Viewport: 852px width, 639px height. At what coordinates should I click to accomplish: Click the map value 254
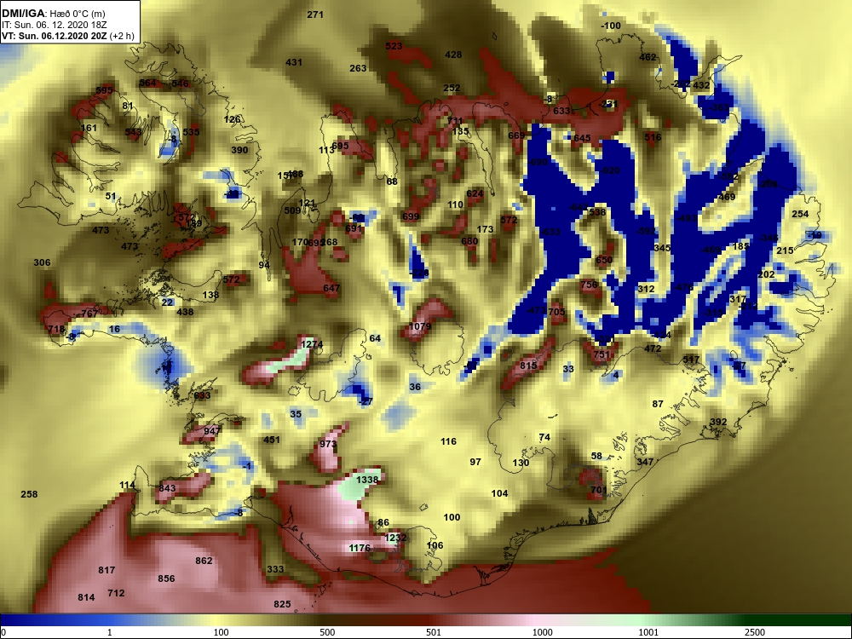(800, 214)
